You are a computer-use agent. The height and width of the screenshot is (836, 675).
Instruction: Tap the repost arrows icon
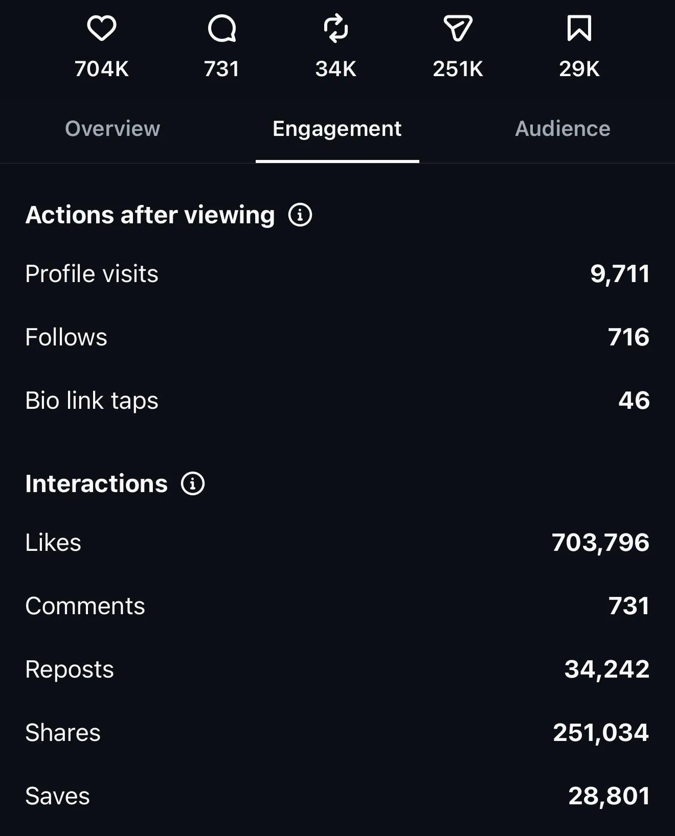coord(336,28)
